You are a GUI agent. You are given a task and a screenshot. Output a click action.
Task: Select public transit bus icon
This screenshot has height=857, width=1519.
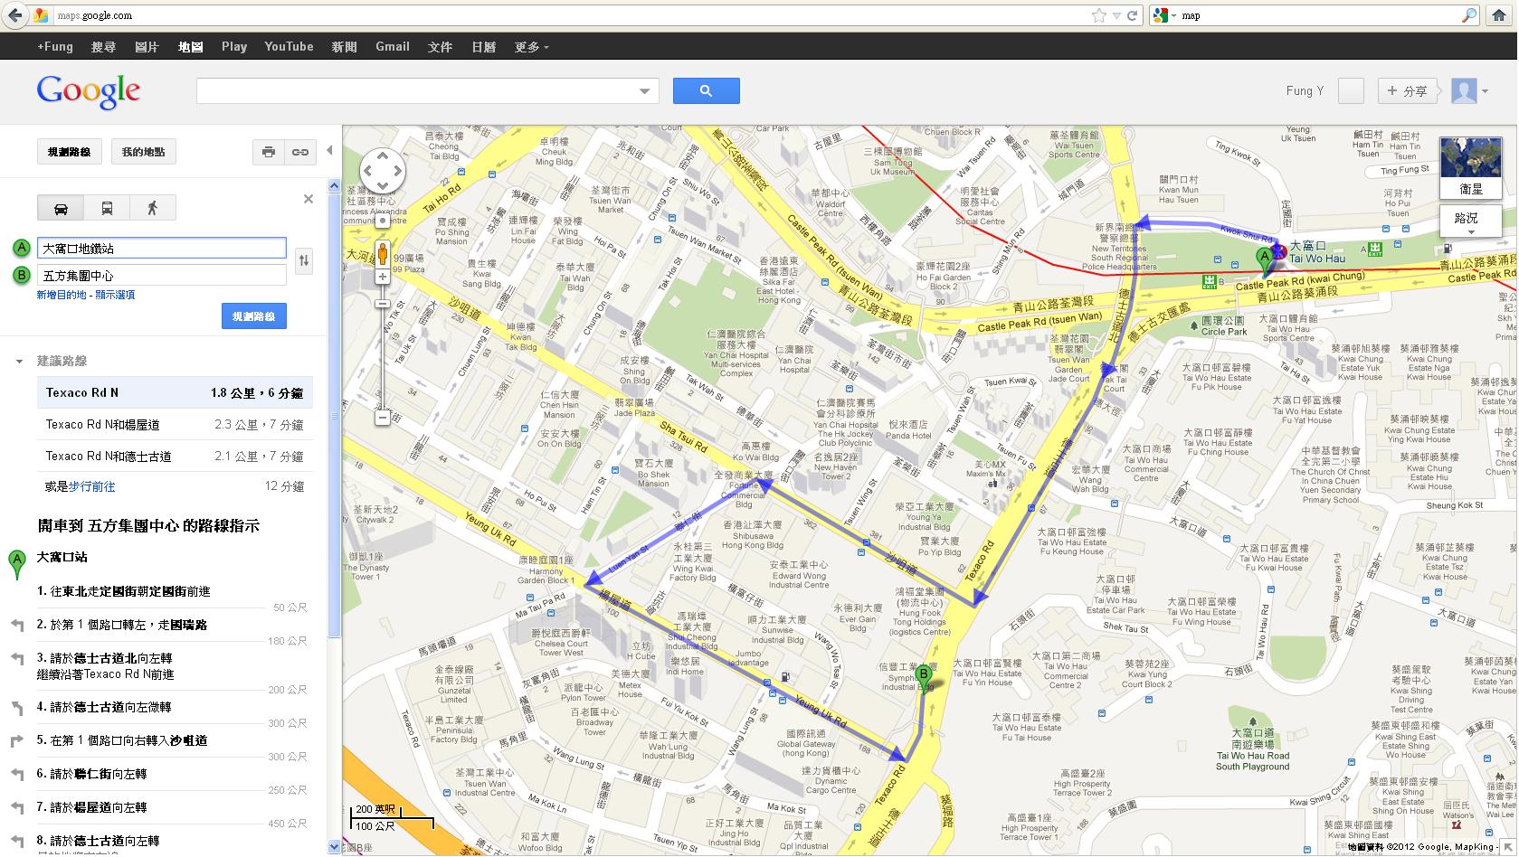107,208
